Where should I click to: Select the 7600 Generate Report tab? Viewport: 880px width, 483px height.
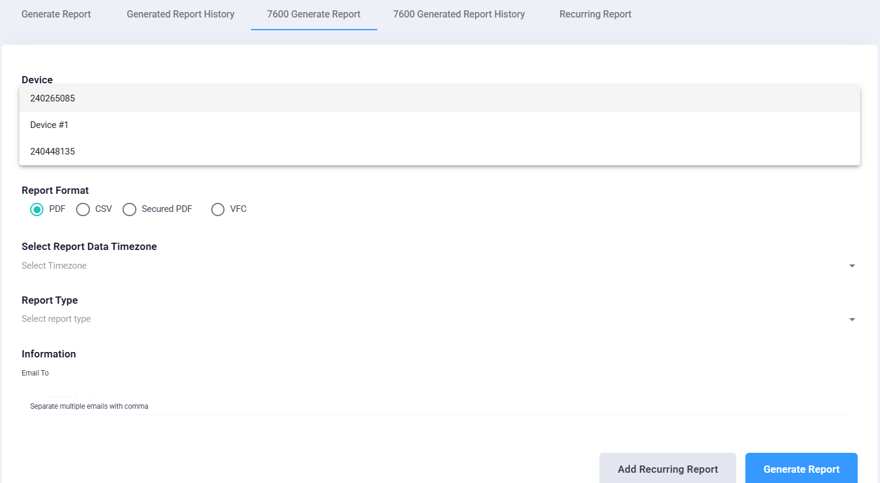314,14
